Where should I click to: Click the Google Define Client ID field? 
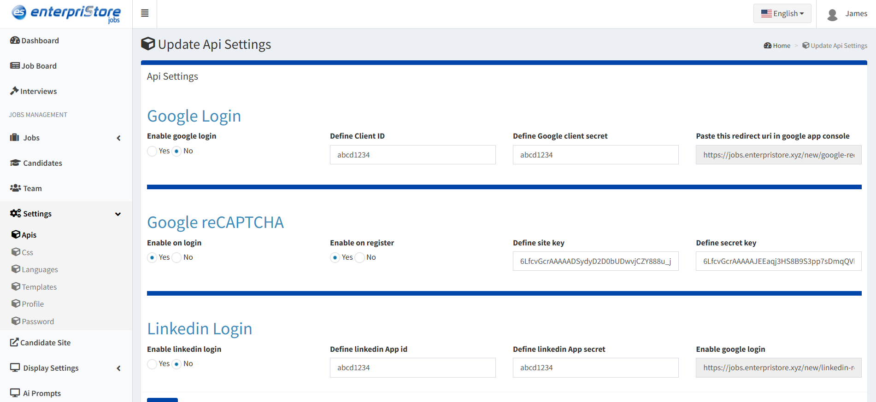coord(412,155)
